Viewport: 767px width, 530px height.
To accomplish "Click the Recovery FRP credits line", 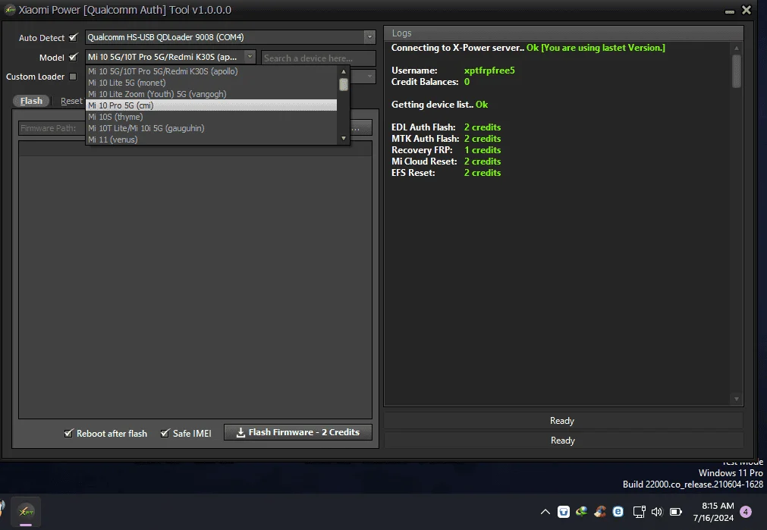I will pos(445,150).
